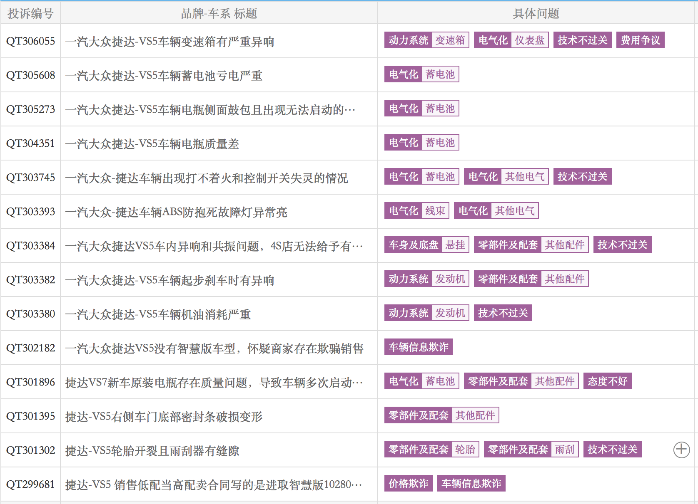This screenshot has width=698, height=504.
Task: Select complaint number QT301302
Action: click(x=30, y=450)
